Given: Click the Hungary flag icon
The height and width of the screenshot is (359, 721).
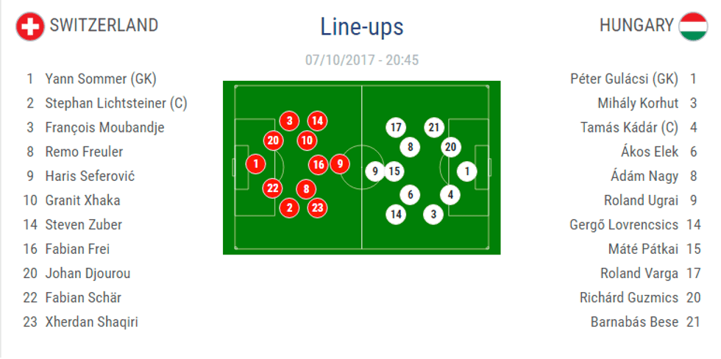Looking at the screenshot, I should tap(693, 26).
